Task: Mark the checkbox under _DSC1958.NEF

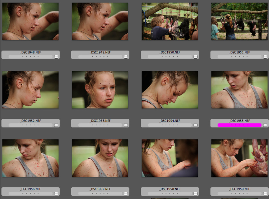Action: [x=195, y=193]
